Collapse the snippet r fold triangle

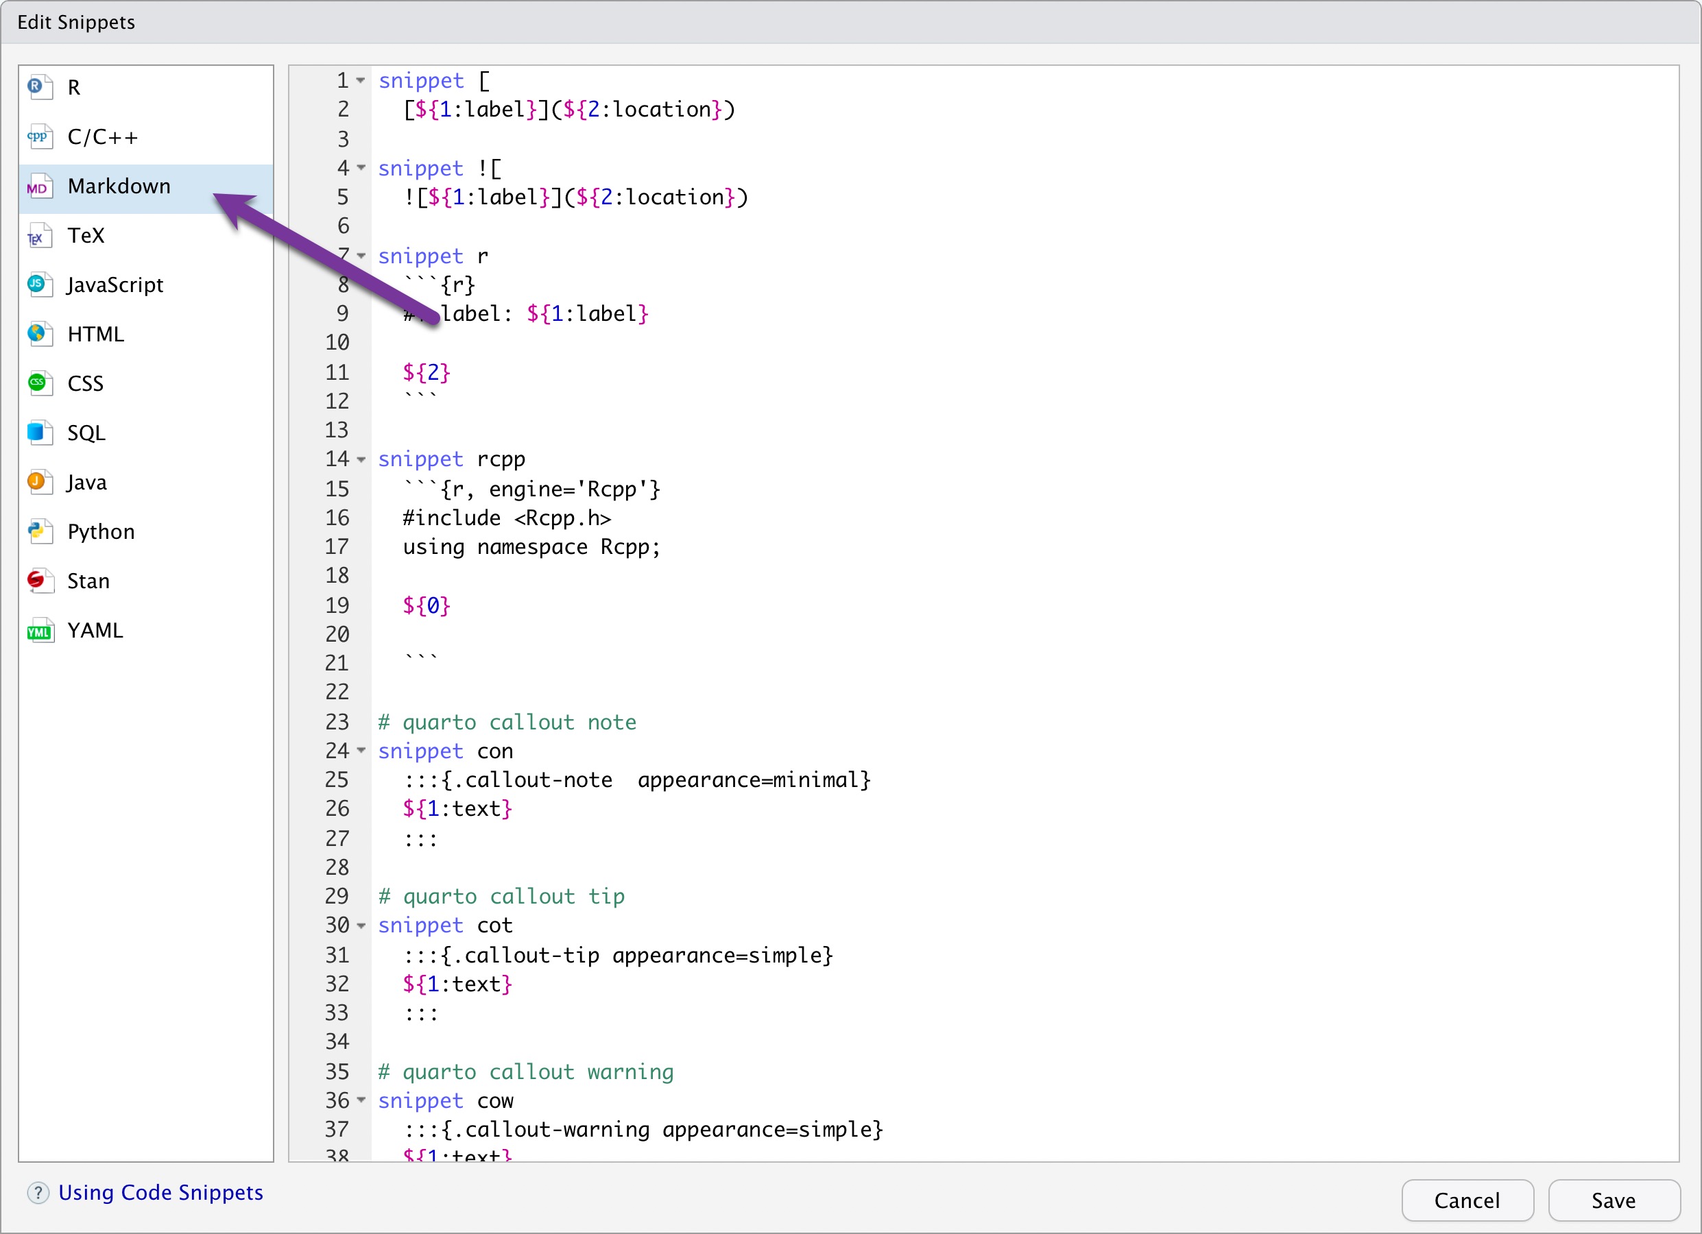361,256
